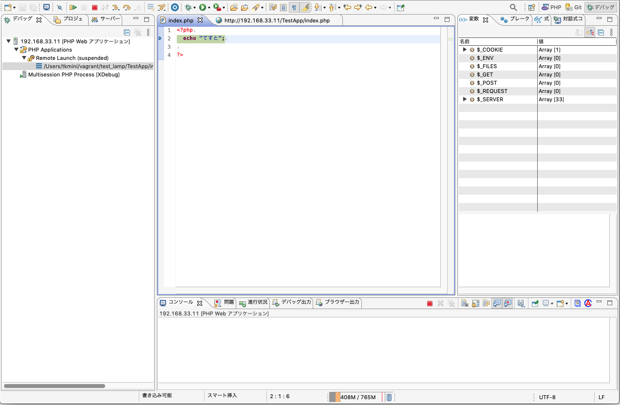This screenshot has height=405, width=620.
Task: Click the console red Terminate button
Action: [x=430, y=303]
